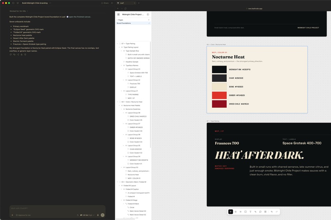Expand Worked for 3m 58s details
The width and height of the screenshot is (331, 220).
point(18,11)
